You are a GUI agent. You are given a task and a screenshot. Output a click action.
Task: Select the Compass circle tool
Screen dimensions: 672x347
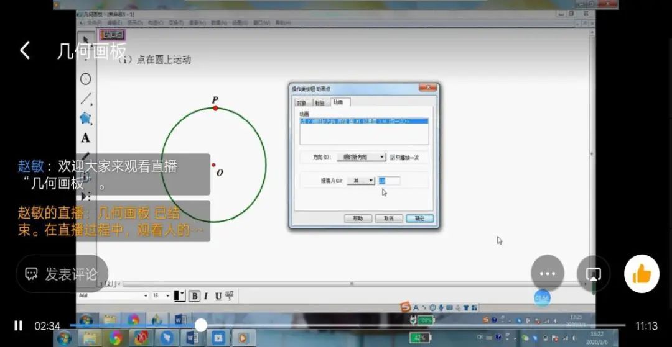tap(86, 79)
